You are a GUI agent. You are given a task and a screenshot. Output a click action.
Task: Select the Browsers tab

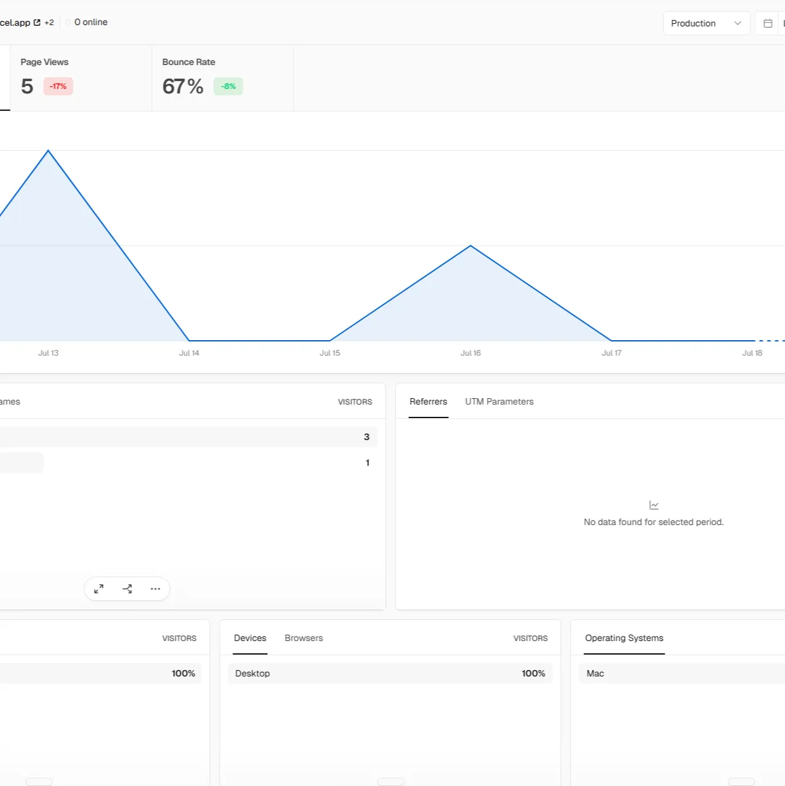click(304, 638)
